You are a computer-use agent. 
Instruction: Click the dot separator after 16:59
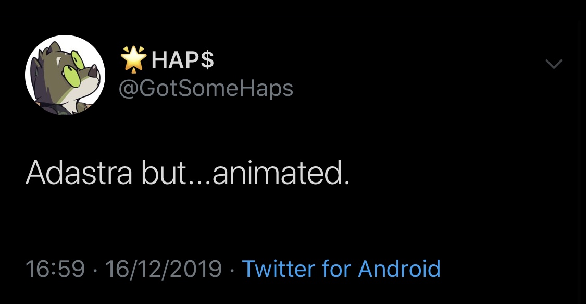click(95, 270)
